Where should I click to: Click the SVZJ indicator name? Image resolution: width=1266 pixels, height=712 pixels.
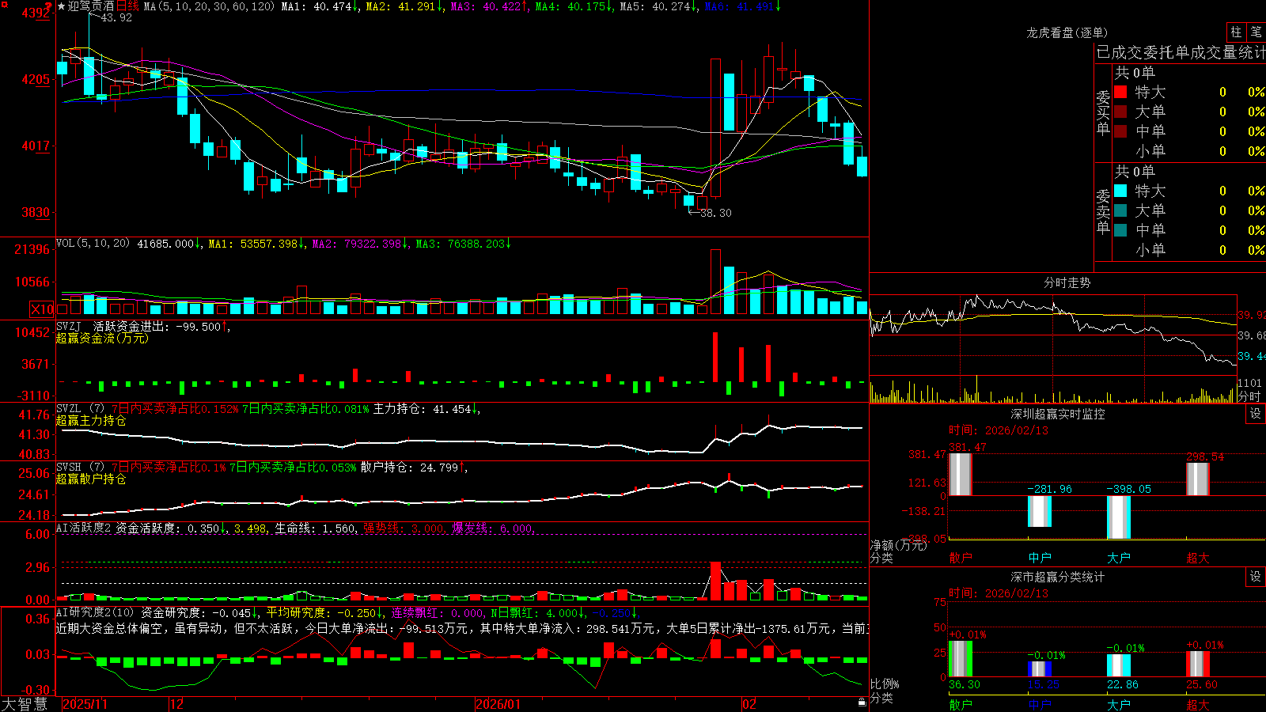(69, 327)
